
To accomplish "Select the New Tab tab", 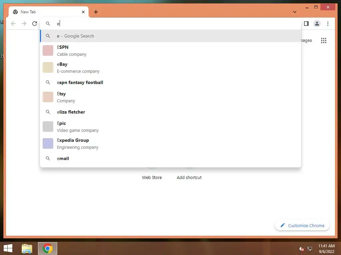I will point(49,12).
